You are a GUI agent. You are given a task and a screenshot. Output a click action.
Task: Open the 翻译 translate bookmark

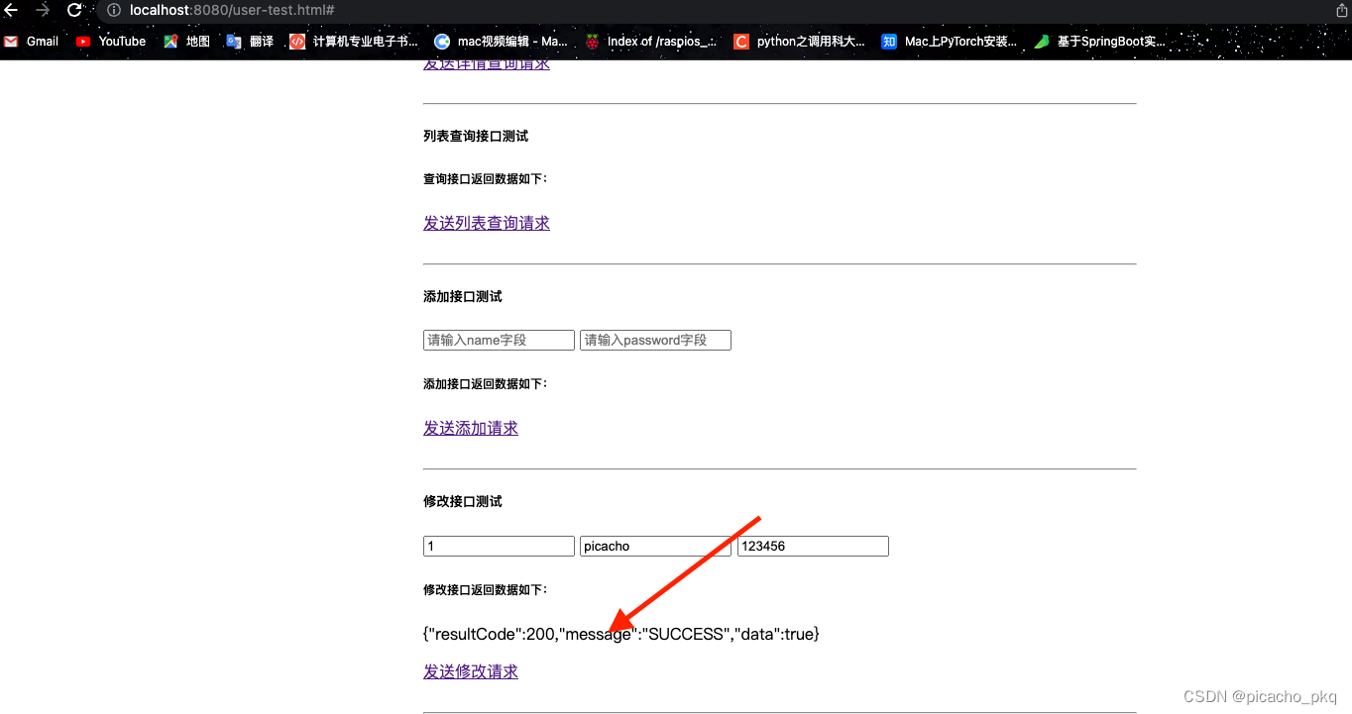(250, 42)
